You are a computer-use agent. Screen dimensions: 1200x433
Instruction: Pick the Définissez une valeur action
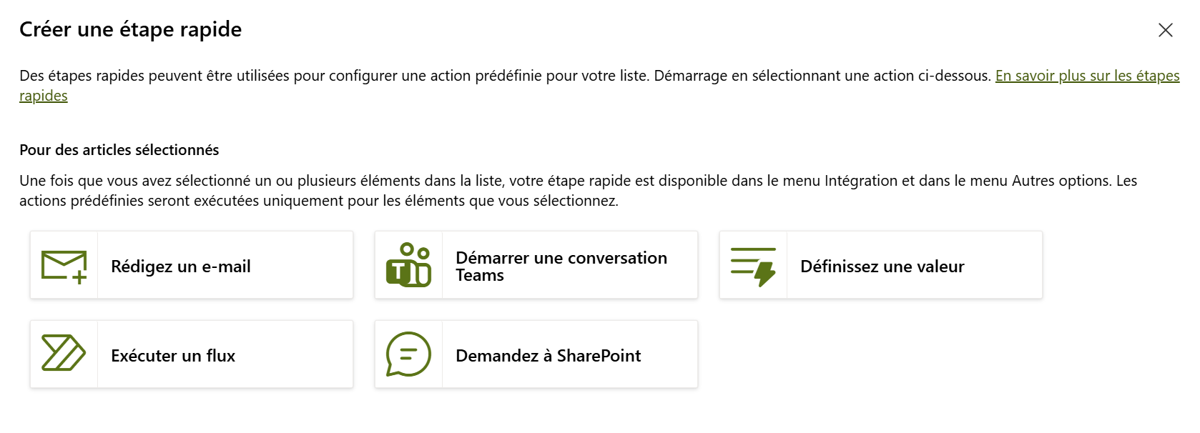tap(882, 267)
